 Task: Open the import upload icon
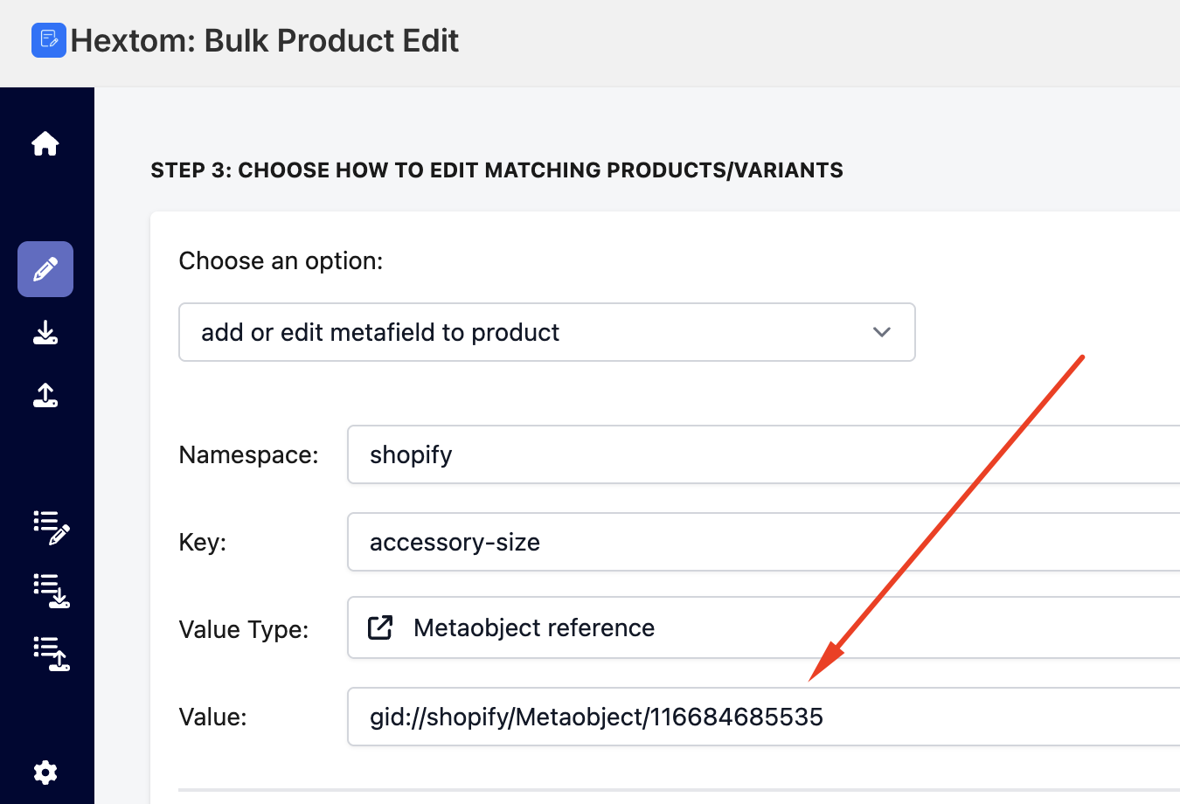(x=45, y=396)
